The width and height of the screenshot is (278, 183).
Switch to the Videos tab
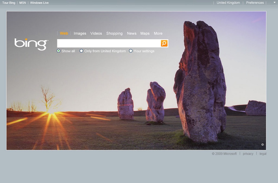96,33
